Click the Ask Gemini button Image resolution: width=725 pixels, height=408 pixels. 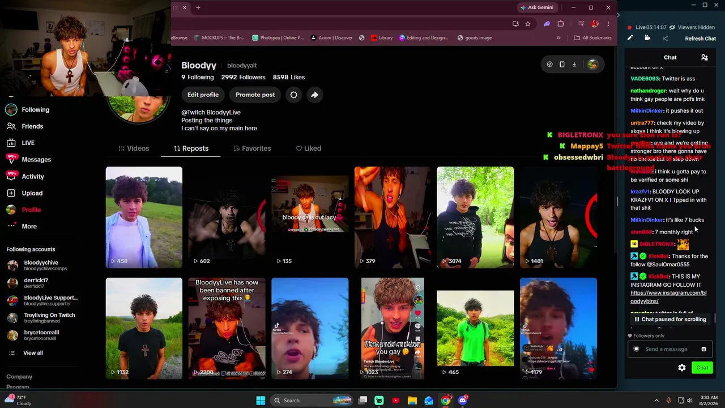coord(536,7)
